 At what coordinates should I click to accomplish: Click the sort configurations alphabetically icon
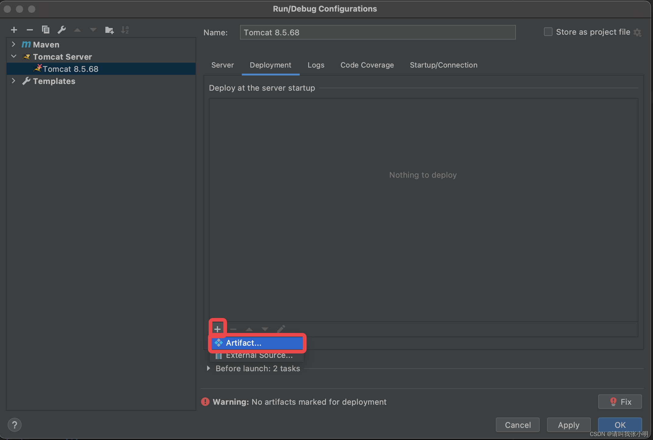125,30
